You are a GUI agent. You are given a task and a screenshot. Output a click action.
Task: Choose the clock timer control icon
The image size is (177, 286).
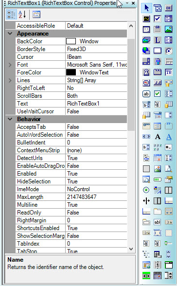146,83
